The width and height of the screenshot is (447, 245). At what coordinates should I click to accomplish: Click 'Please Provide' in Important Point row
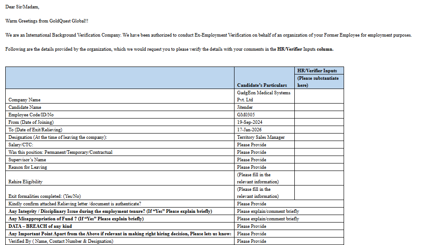point(252,234)
